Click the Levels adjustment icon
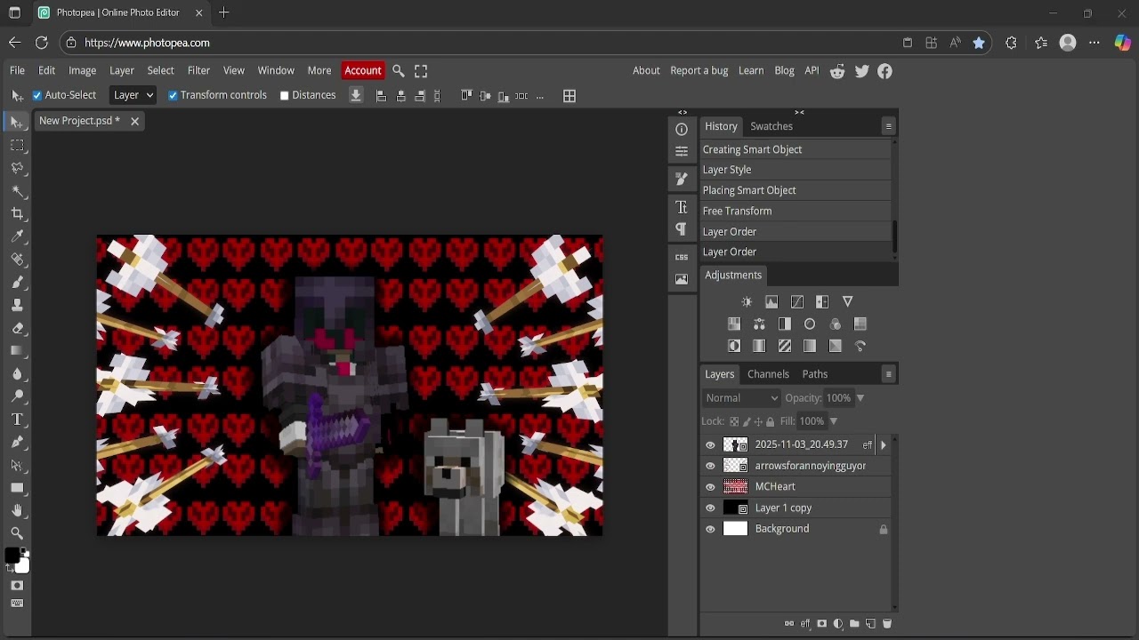1139x640 pixels. click(771, 302)
